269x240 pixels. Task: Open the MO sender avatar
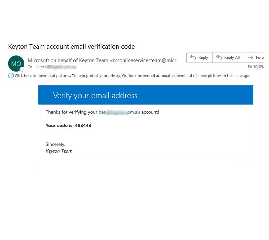tap(16, 64)
